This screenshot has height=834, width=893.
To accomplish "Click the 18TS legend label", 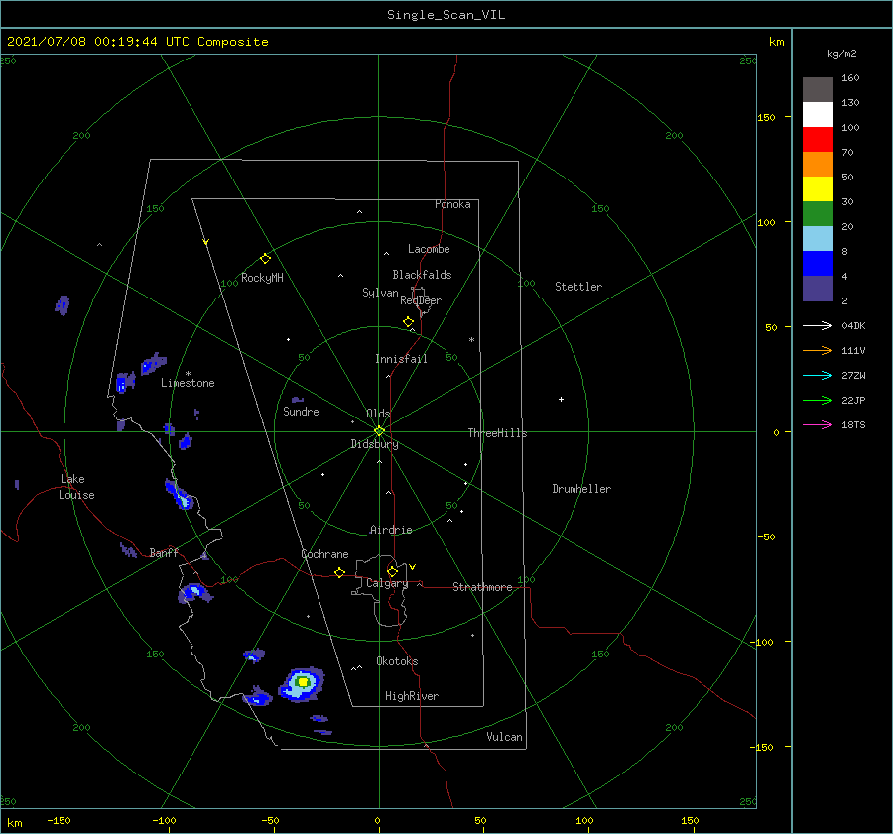I will coord(853,424).
